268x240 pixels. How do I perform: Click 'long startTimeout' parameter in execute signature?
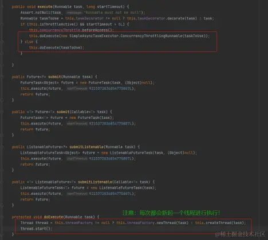(104, 7)
